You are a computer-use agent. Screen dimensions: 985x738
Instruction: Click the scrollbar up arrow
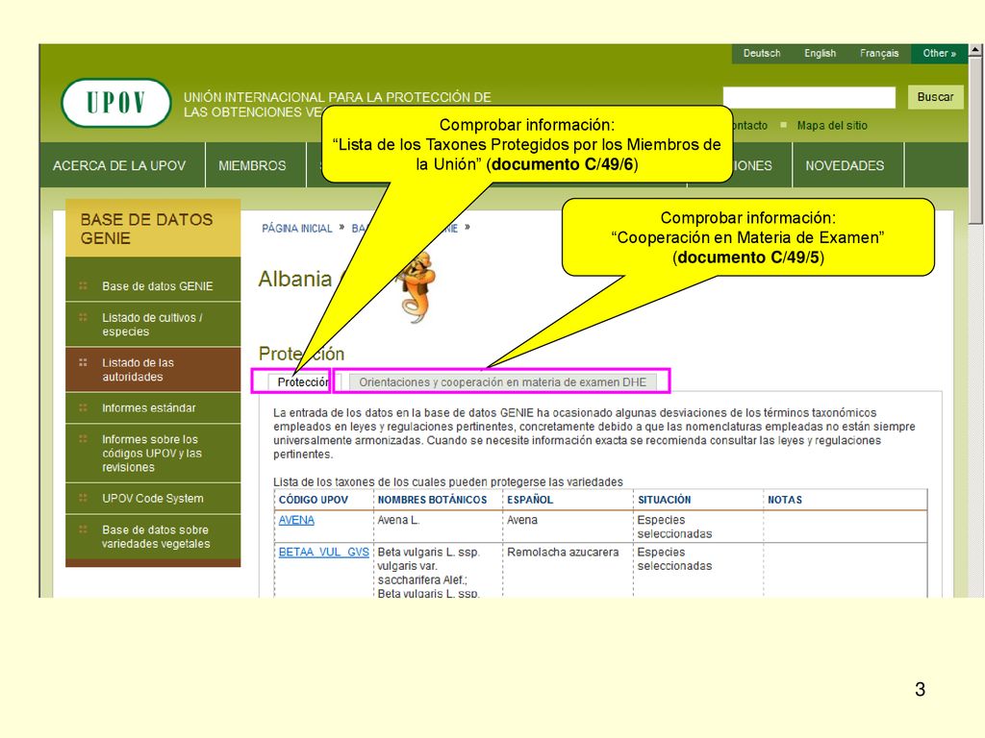(975, 50)
